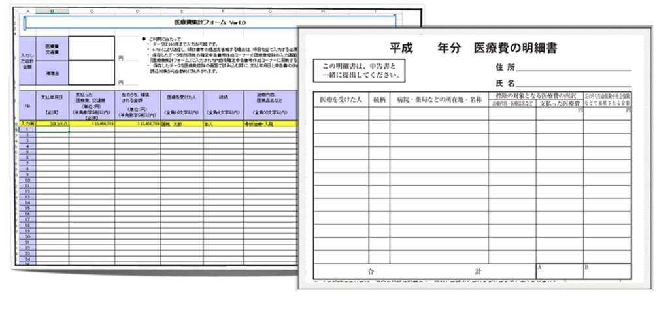Viewport: 672px width, 316px height.
Task: Click the example 本人 relationship cell
Action: pos(224,123)
